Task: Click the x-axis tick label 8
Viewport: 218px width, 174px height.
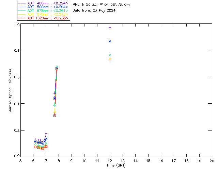Action: click(59, 161)
